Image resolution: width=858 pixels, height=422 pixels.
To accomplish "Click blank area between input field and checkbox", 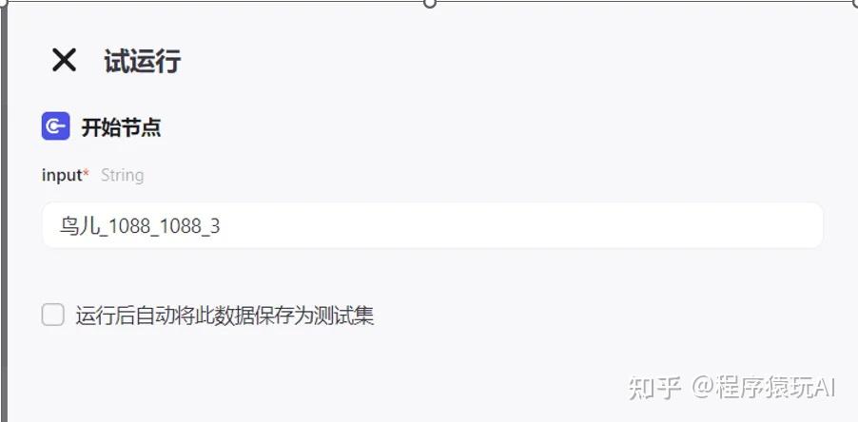I will click(432, 276).
